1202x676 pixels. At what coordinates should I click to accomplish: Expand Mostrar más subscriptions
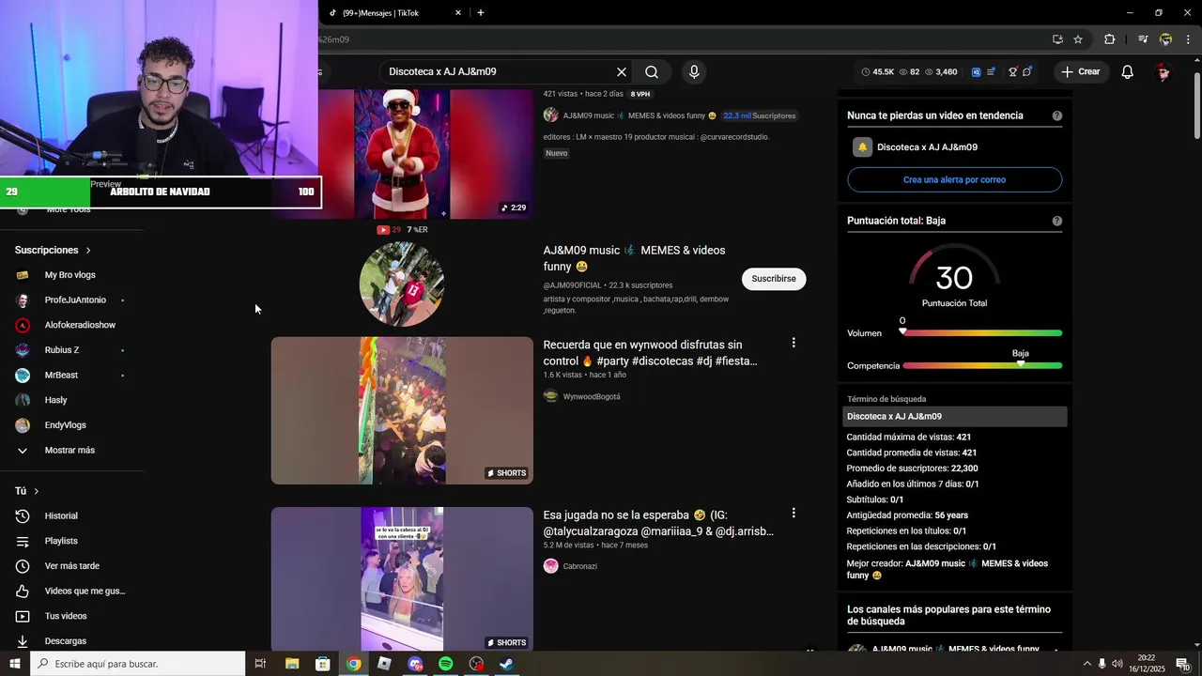[x=70, y=451]
